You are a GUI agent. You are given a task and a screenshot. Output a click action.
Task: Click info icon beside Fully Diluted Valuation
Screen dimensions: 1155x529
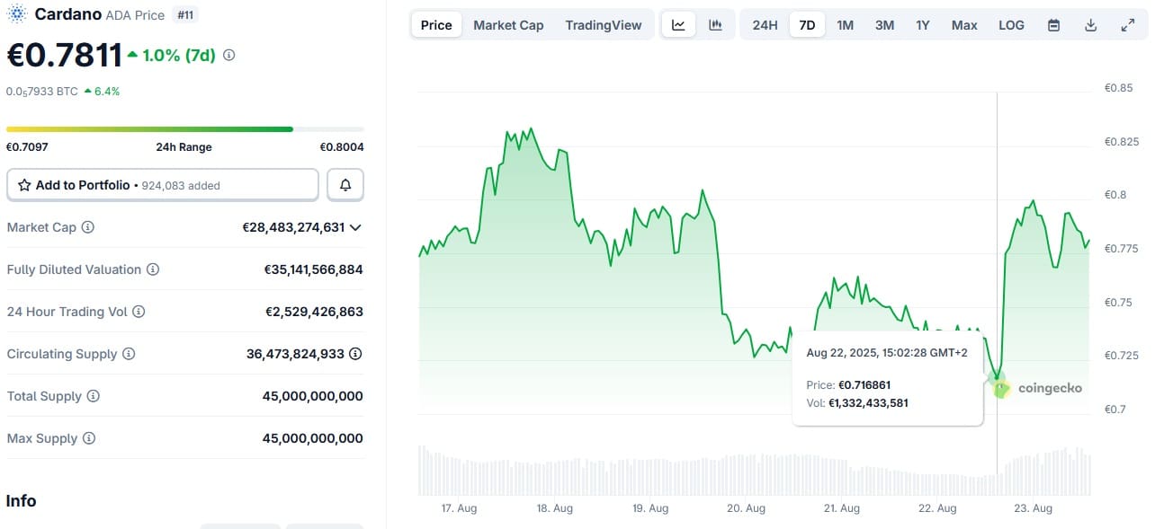pos(153,269)
